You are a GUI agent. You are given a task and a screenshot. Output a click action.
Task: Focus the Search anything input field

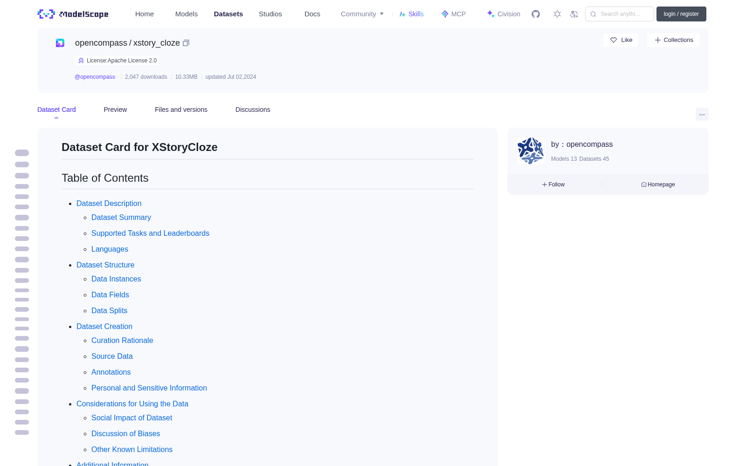point(620,14)
